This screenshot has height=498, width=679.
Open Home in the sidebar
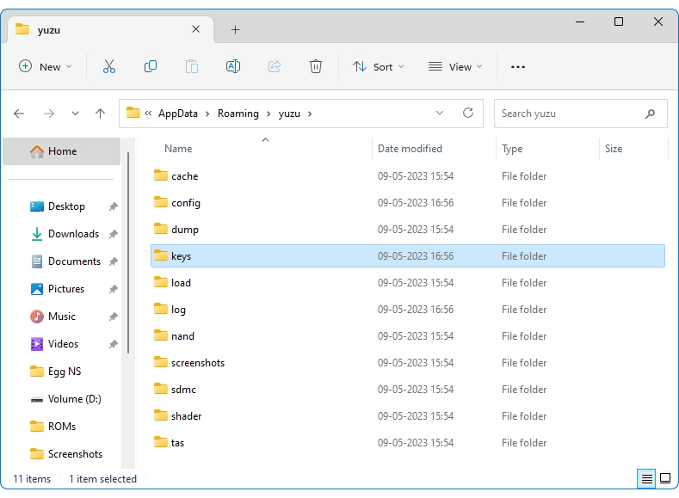pos(61,151)
